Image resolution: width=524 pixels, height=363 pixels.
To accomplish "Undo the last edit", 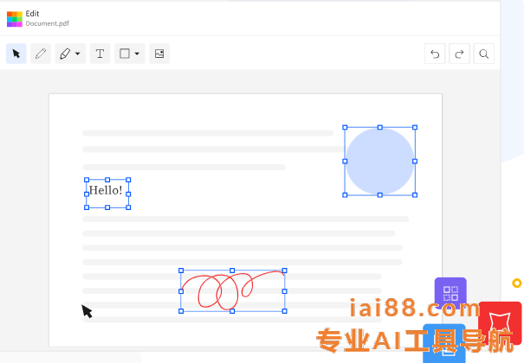I will point(435,54).
